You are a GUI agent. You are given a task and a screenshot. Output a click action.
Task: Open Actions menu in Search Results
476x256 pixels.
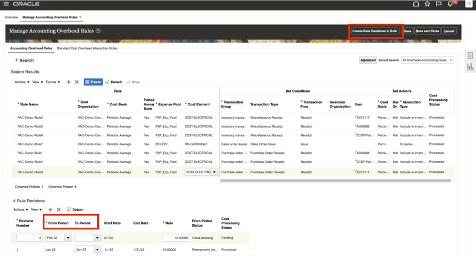[x=22, y=82]
